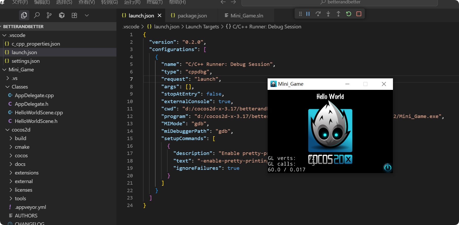Viewport: 459px width, 225px height.
Task: Expand the tools folder
Action: [x=58, y=198]
